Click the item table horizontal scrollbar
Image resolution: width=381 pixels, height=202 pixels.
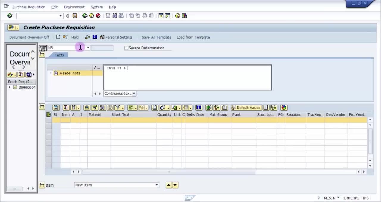tap(169, 172)
